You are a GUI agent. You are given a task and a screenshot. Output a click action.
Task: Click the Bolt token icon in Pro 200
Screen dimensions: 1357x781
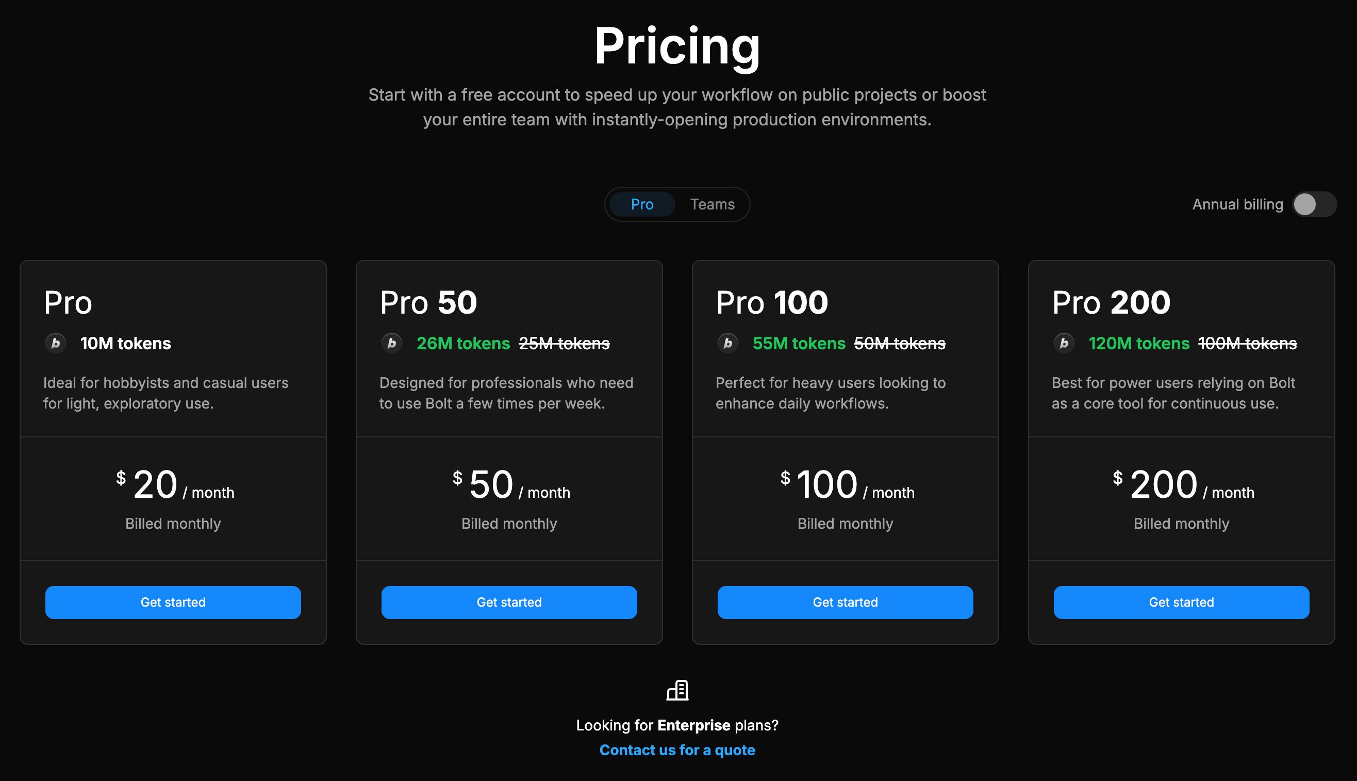point(1064,343)
